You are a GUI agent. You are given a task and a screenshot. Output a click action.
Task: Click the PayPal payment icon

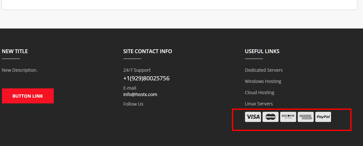tap(323, 117)
